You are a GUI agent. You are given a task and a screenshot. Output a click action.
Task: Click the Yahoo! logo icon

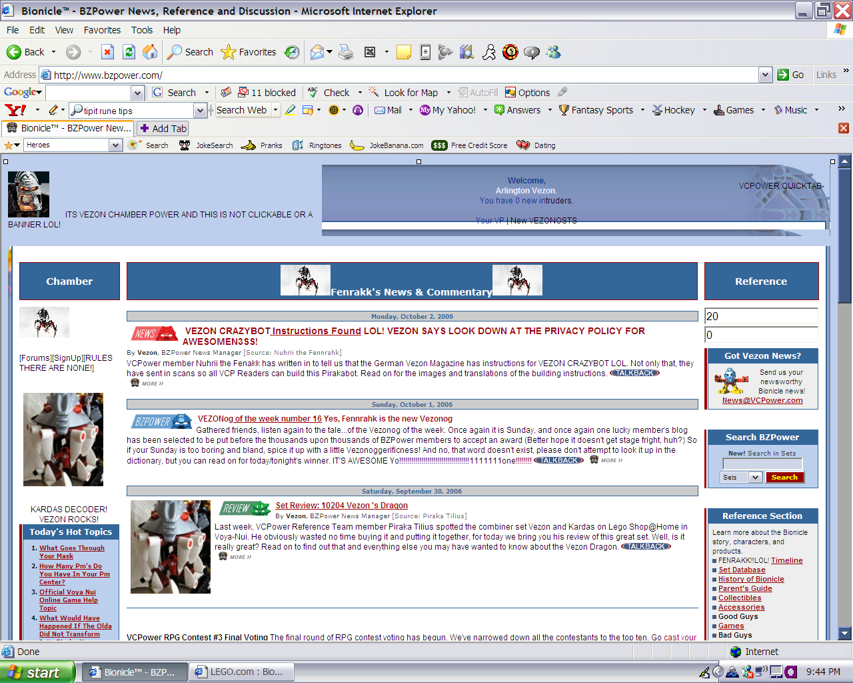click(15, 110)
